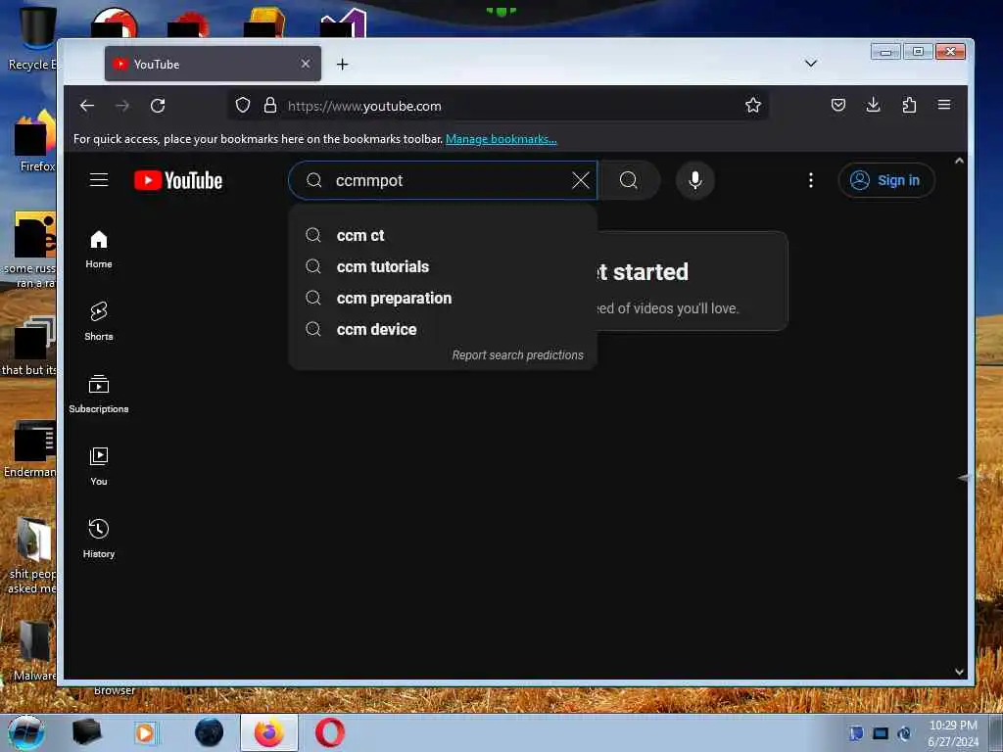Expand the list all tabs chevron

pyautogui.click(x=810, y=64)
